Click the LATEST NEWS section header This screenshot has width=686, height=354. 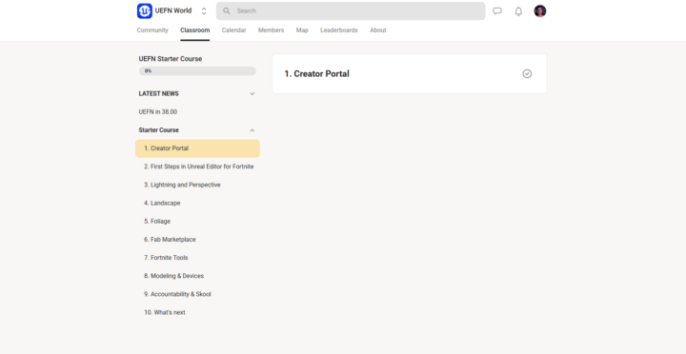(158, 93)
